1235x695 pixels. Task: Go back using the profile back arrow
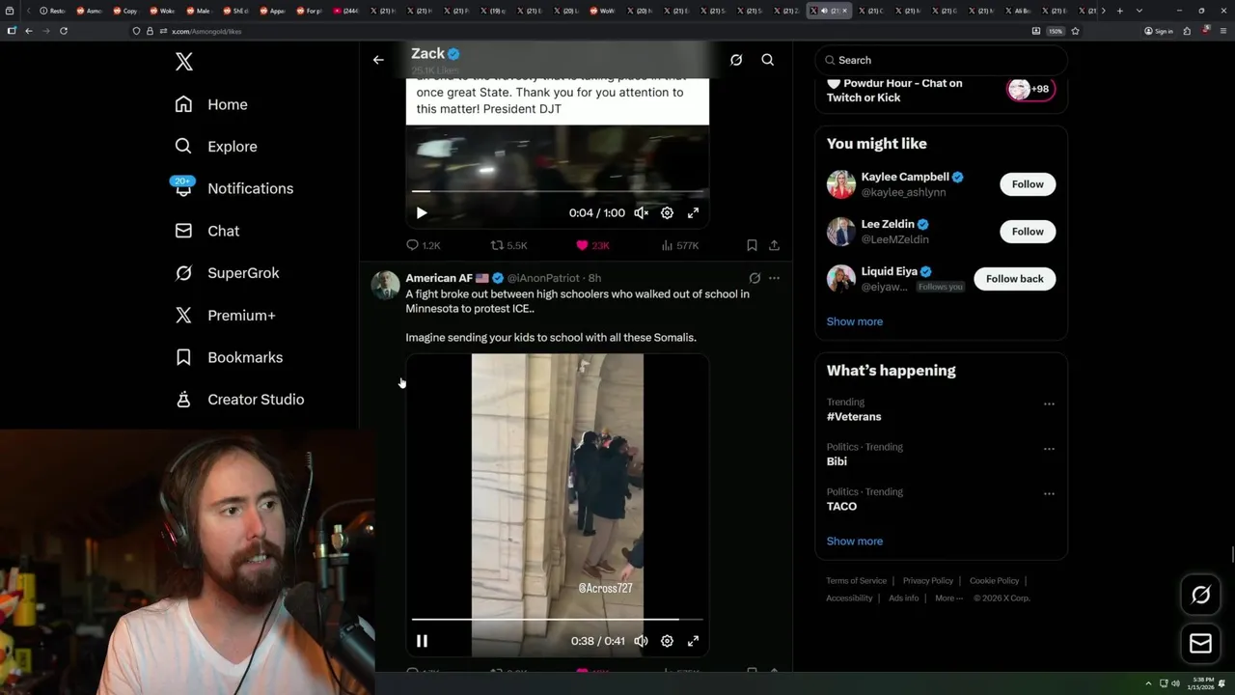378,60
